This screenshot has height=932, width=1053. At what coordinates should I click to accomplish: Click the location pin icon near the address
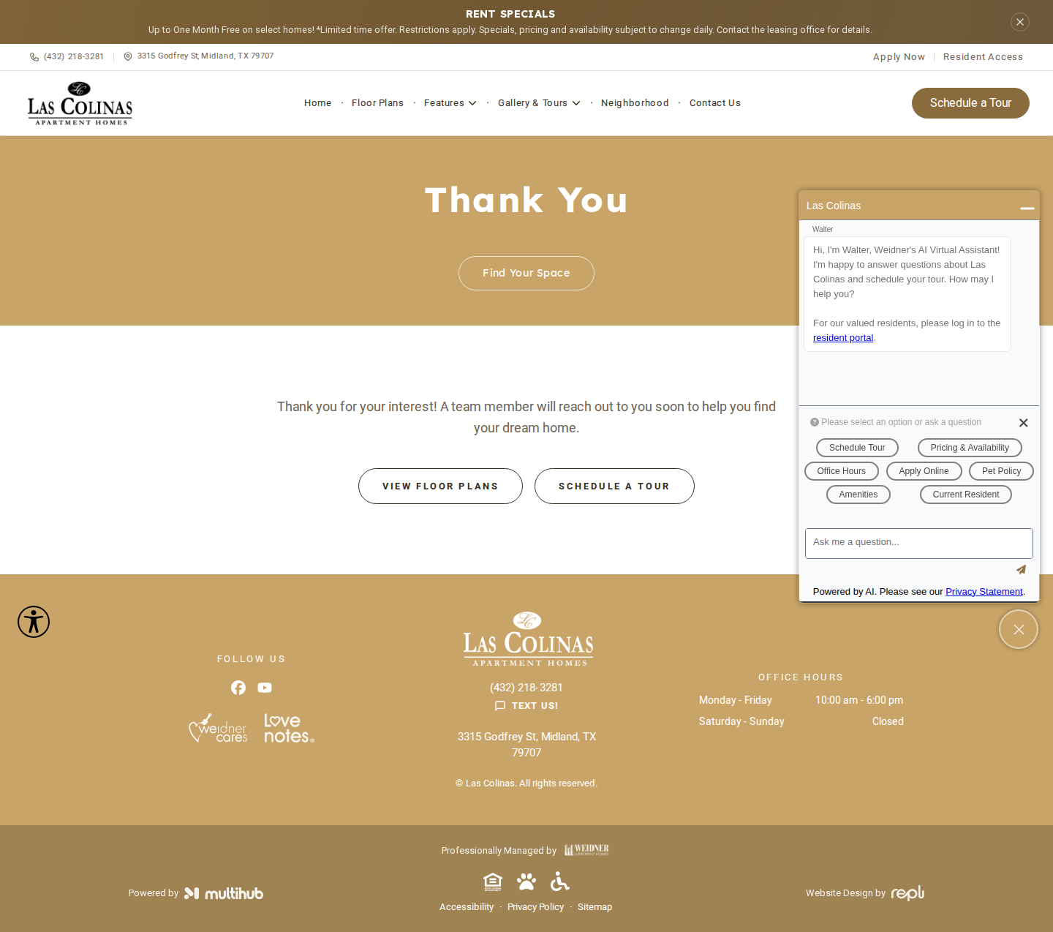tap(128, 56)
